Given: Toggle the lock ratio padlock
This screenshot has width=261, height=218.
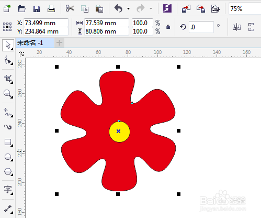Looking at the screenshot, I should coord(168,27).
